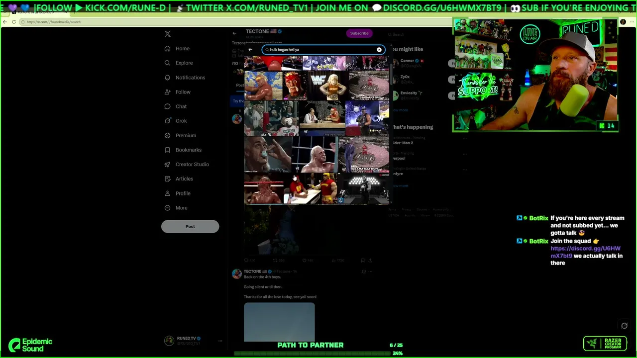Share the post with 173K views
Viewport: 637px width, 358px height.
tap(370, 260)
